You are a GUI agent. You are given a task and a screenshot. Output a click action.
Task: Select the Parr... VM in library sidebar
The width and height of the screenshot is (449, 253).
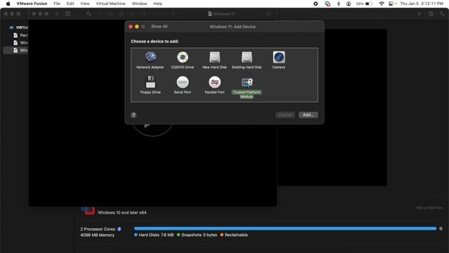20,35
